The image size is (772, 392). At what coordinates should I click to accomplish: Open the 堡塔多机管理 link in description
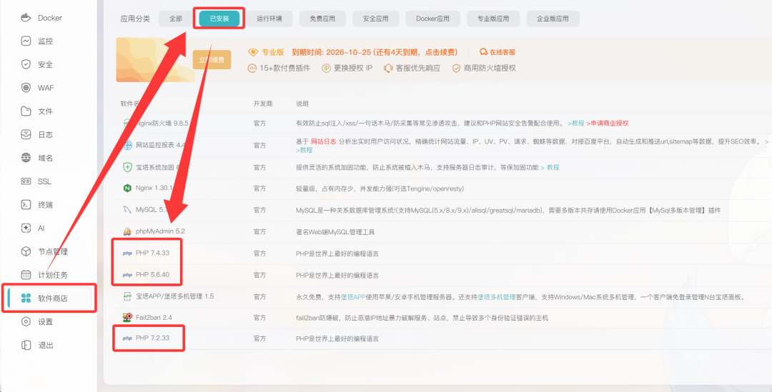(x=496, y=297)
